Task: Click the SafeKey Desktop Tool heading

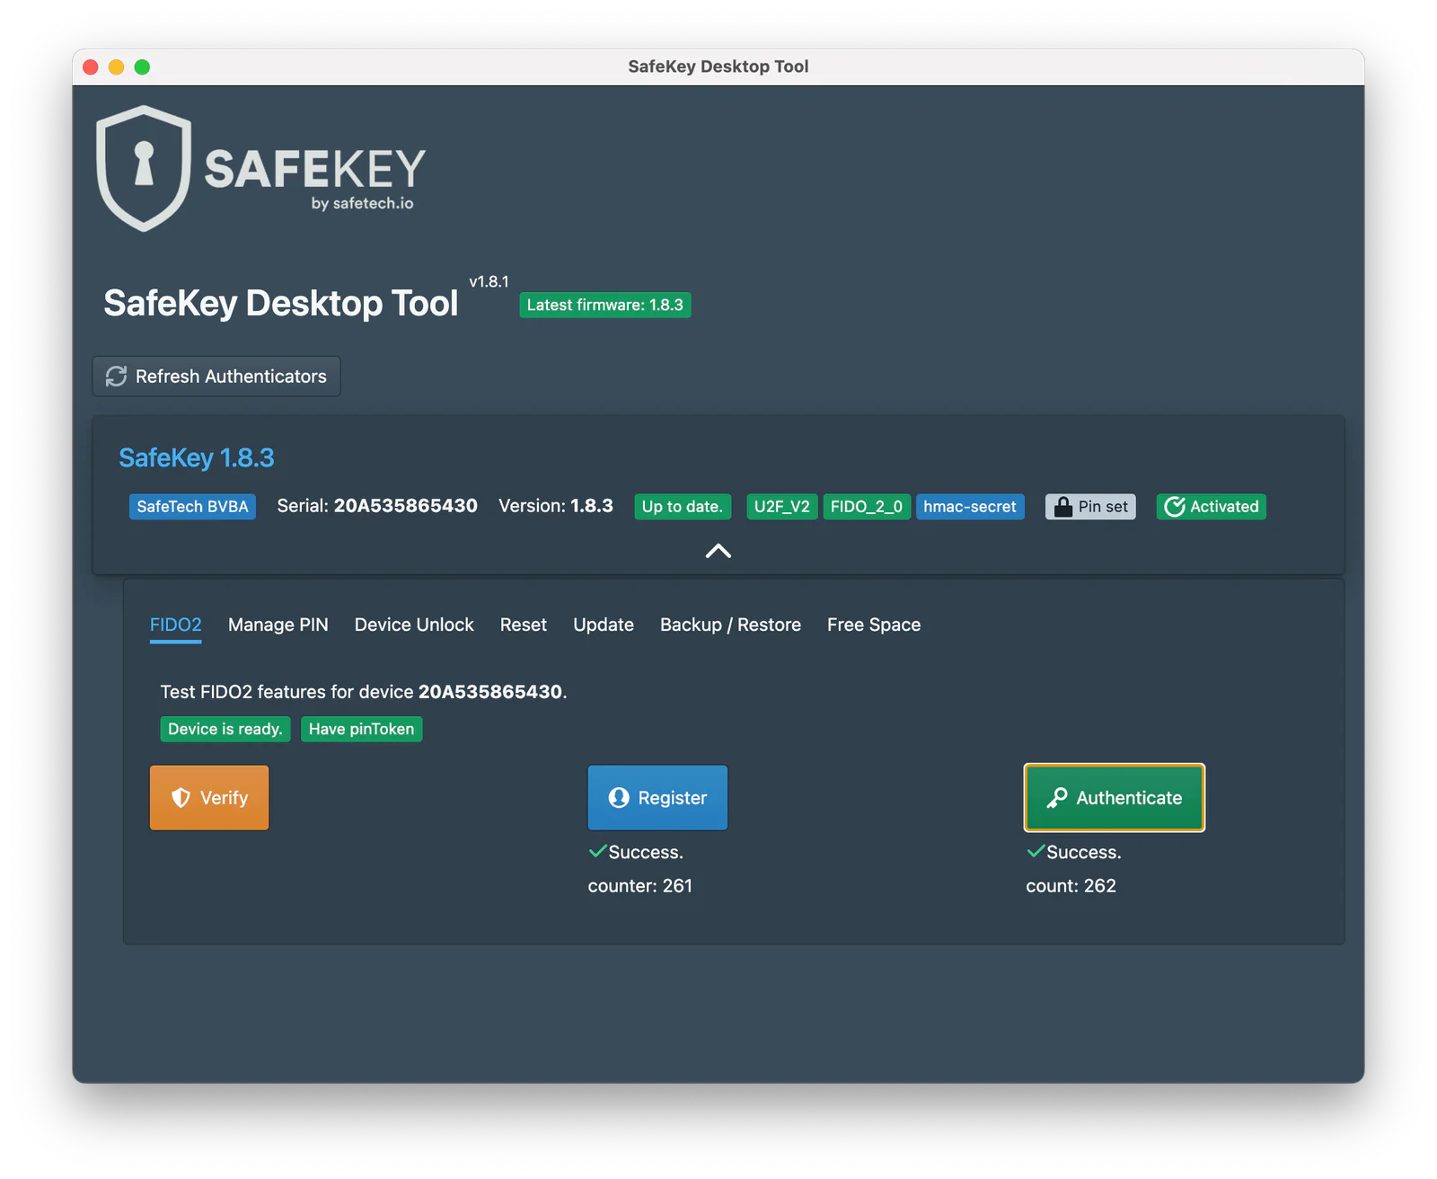Action: tap(281, 304)
